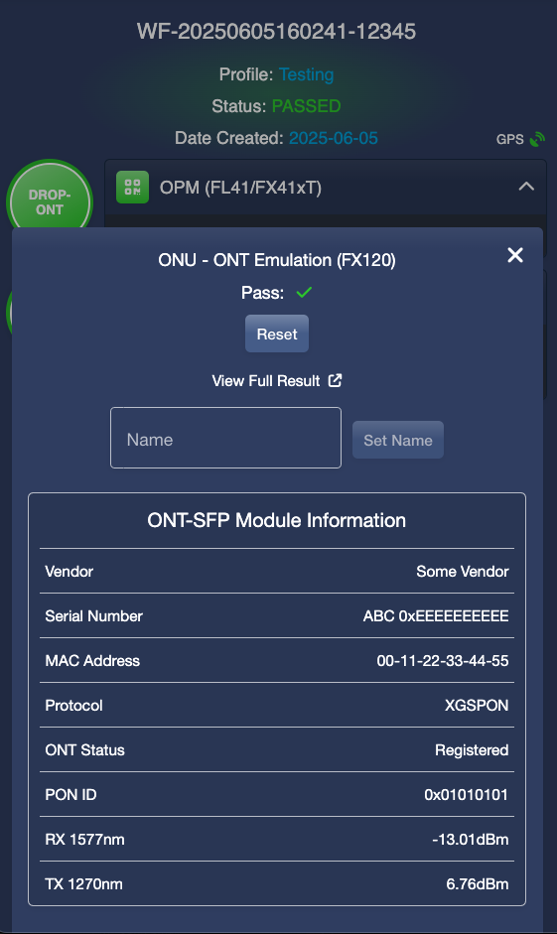Click the external-link icon after View Full Result
Image resolution: width=557 pixels, height=934 pixels.
click(x=336, y=380)
